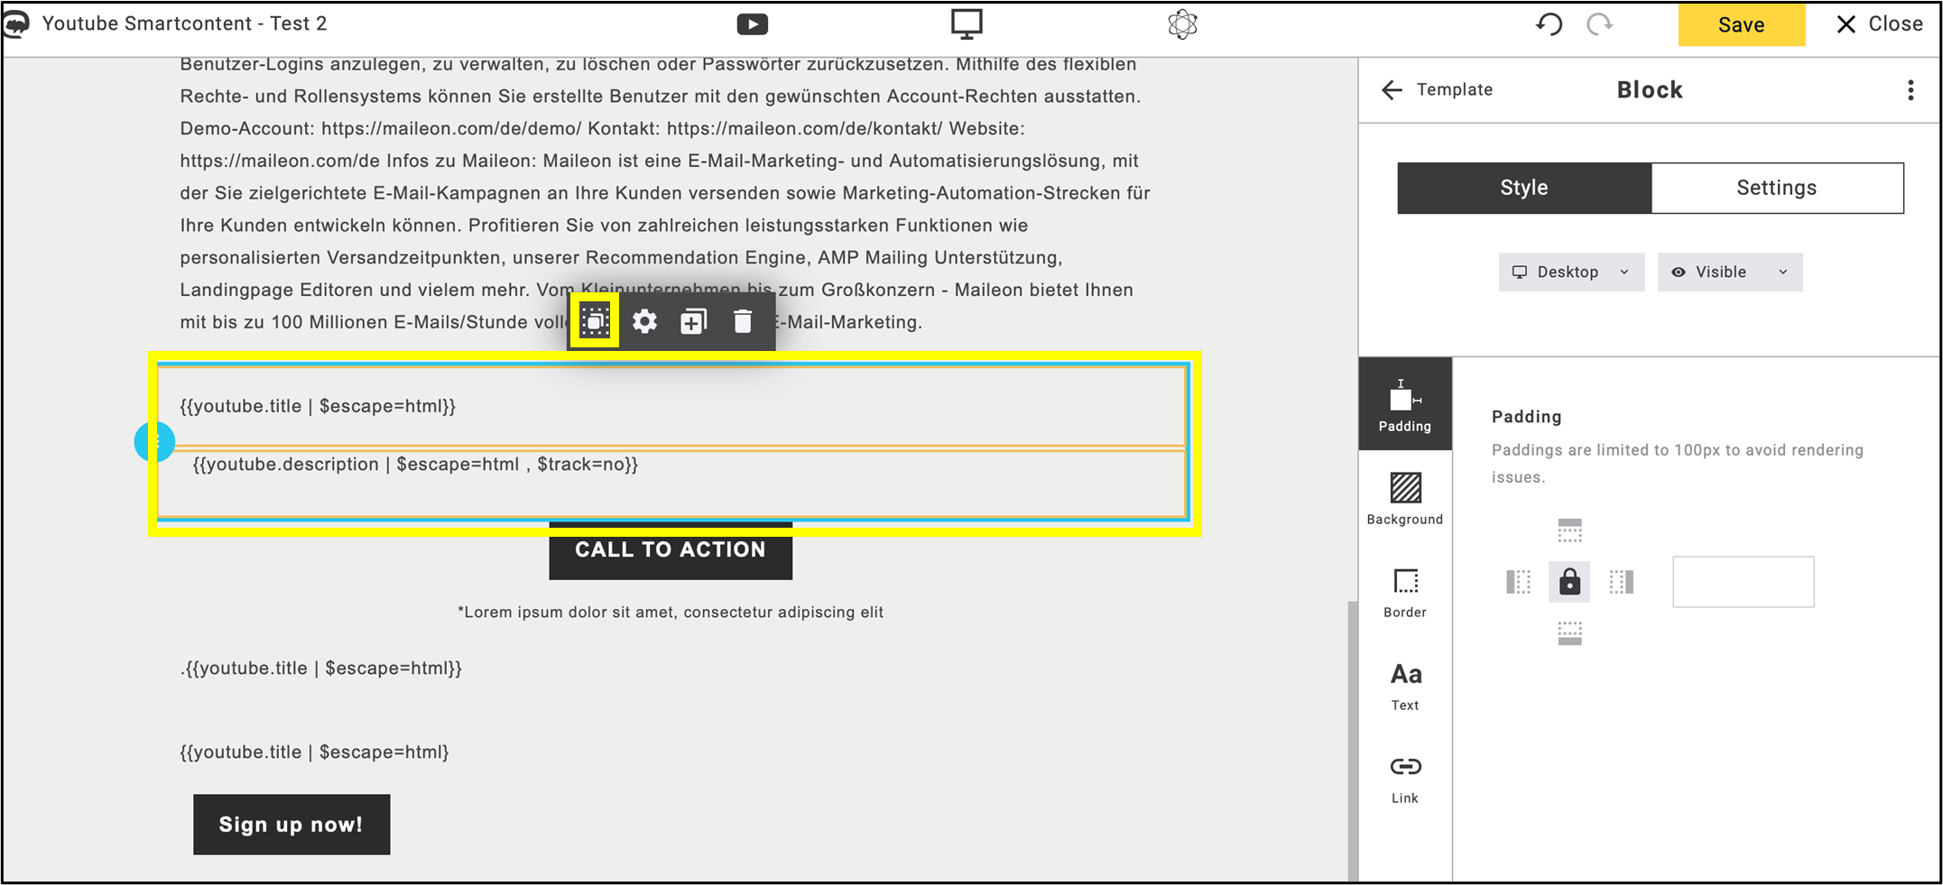Go back to Template panel
Screen dimensions: 1943x885
(x=1437, y=89)
